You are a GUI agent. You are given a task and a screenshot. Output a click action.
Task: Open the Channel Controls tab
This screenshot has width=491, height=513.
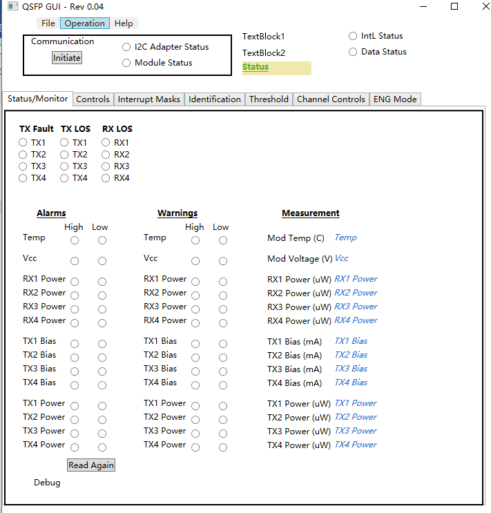pos(331,99)
